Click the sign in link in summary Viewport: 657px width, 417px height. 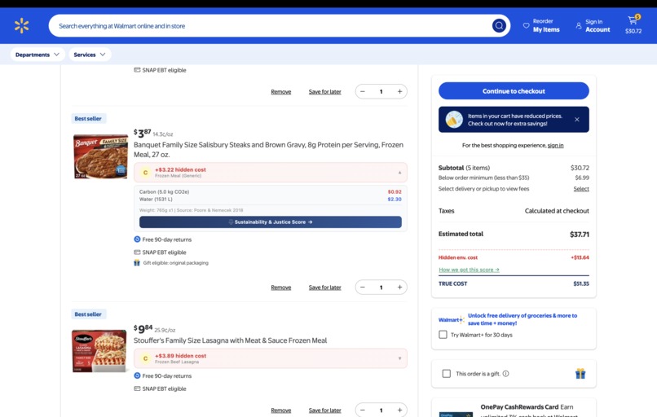click(556, 145)
